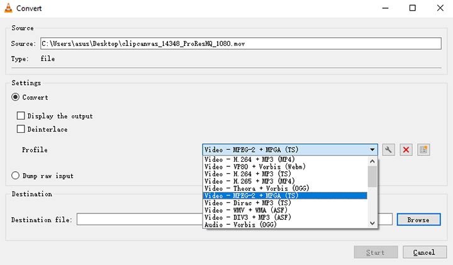Select the Convert radio button

15,97
